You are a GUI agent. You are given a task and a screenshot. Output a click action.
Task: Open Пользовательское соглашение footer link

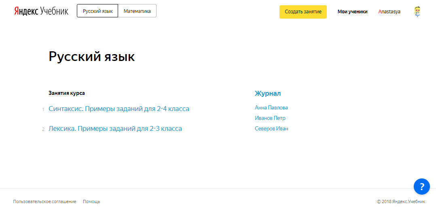44,201
